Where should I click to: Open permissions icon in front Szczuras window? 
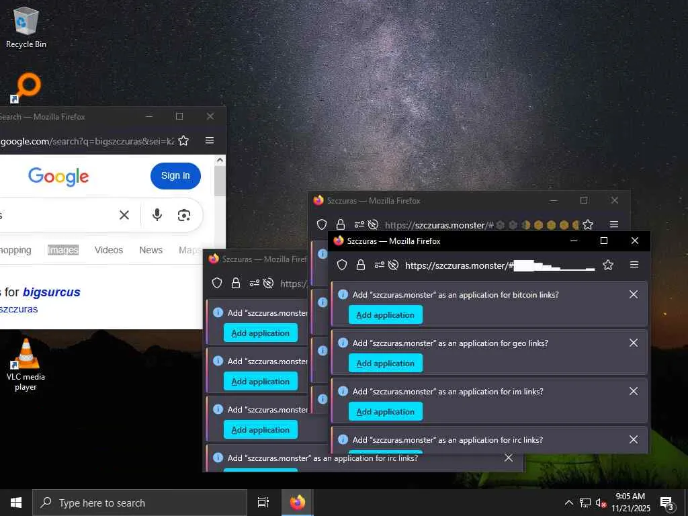(379, 265)
